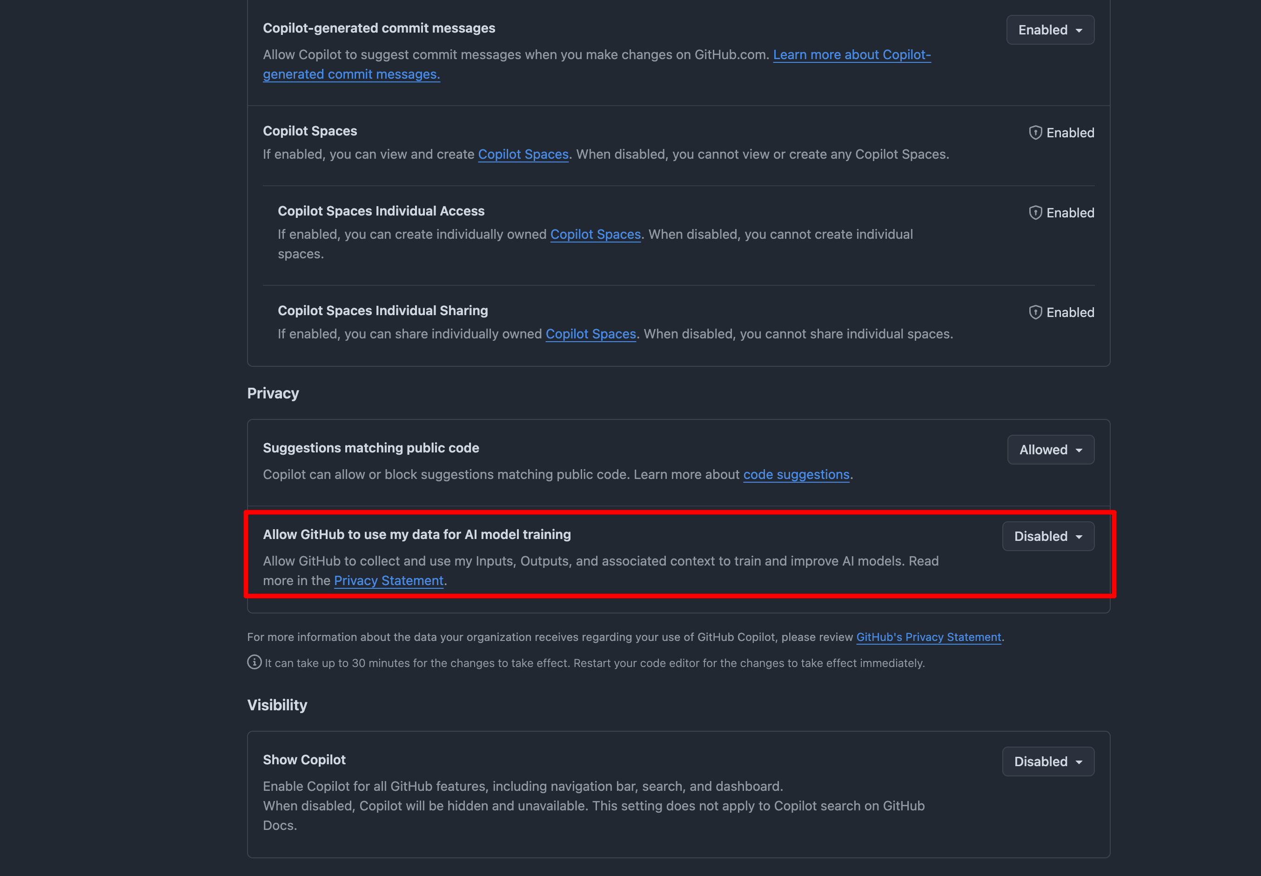1261x876 pixels.
Task: Click the chevron on the Show Copilot Disabled dropdown
Action: point(1079,761)
